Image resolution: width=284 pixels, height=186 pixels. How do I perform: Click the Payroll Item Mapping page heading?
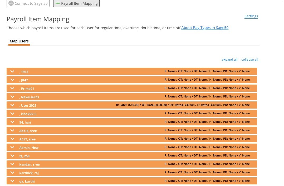tap(38, 19)
